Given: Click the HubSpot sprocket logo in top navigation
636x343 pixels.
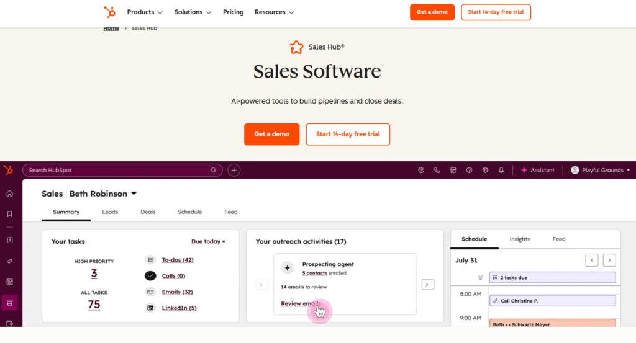Looking at the screenshot, I should pyautogui.click(x=109, y=12).
